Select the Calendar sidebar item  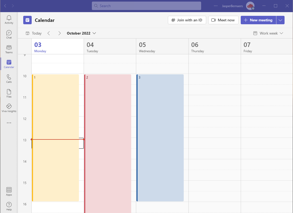click(x=9, y=64)
